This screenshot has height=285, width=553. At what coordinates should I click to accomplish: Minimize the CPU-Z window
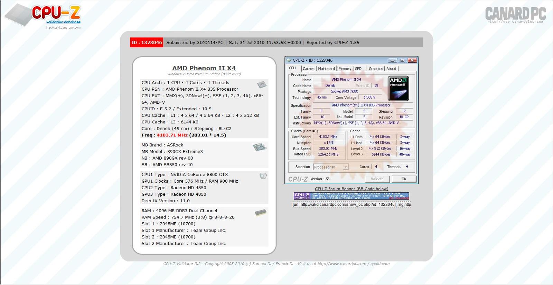click(x=392, y=60)
